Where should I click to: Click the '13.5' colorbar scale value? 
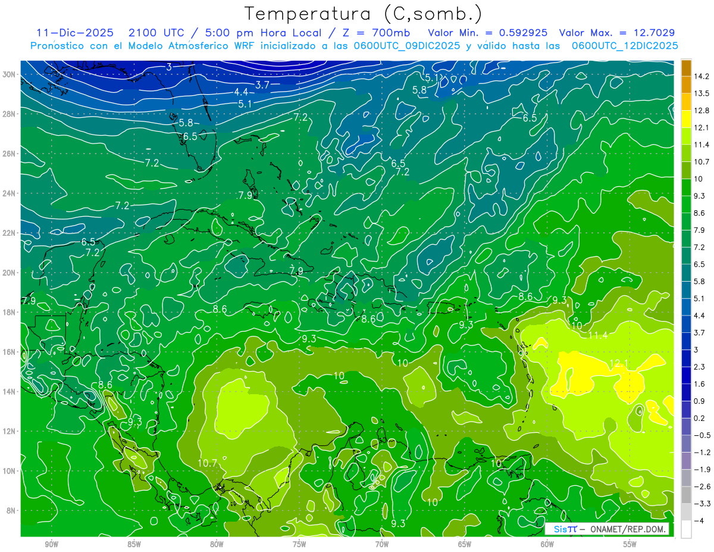(703, 93)
